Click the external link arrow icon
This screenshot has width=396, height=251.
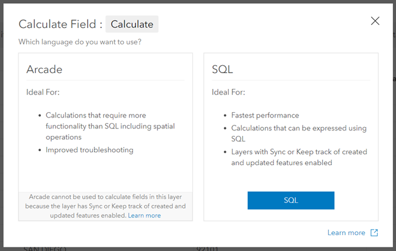(x=375, y=233)
